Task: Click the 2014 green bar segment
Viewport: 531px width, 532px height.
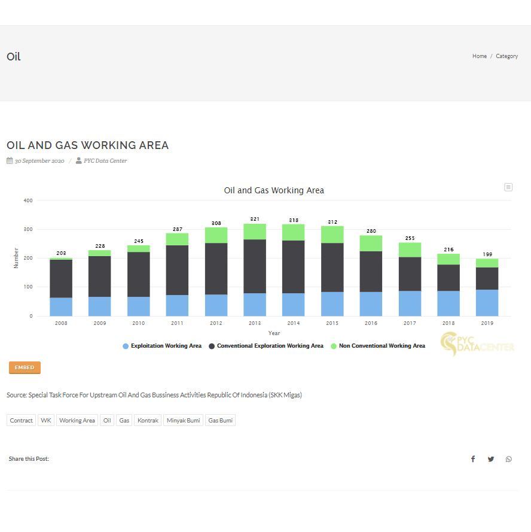Action: click(x=293, y=232)
